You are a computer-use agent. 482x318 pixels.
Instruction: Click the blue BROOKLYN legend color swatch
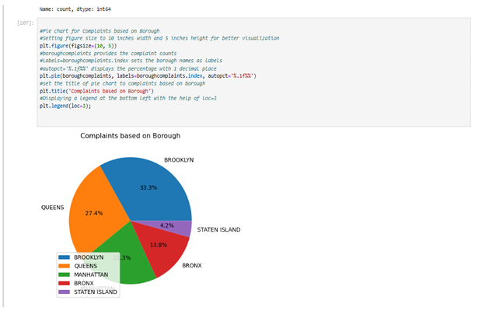click(64, 257)
